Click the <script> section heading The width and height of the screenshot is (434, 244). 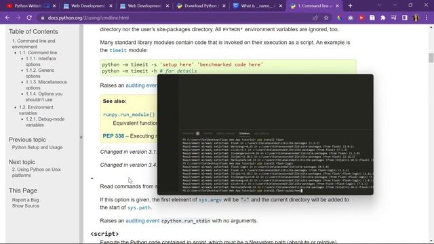point(104,234)
